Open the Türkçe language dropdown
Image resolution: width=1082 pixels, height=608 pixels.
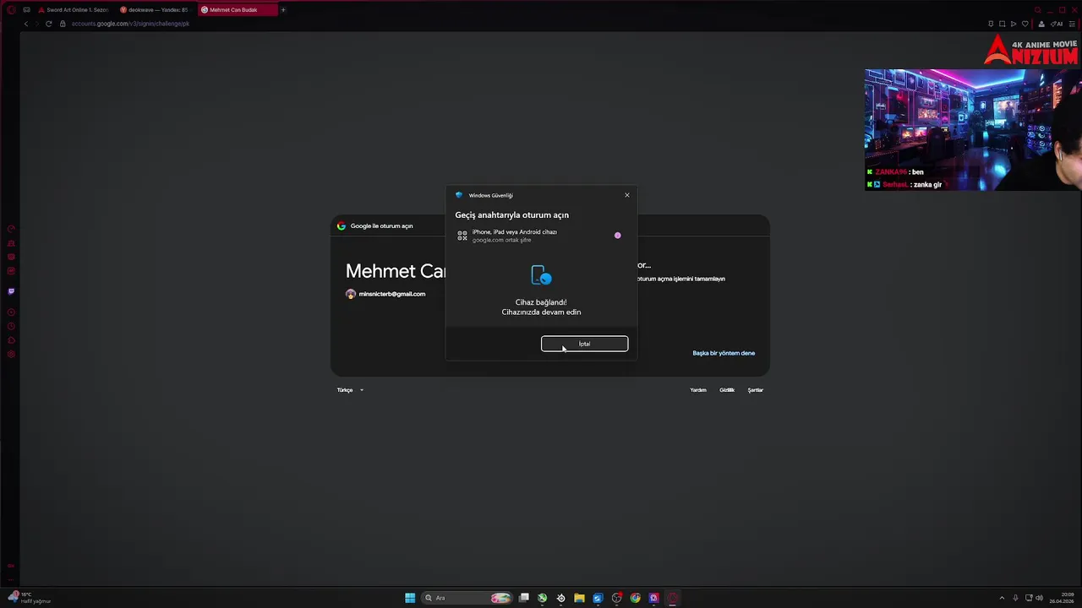(x=350, y=390)
